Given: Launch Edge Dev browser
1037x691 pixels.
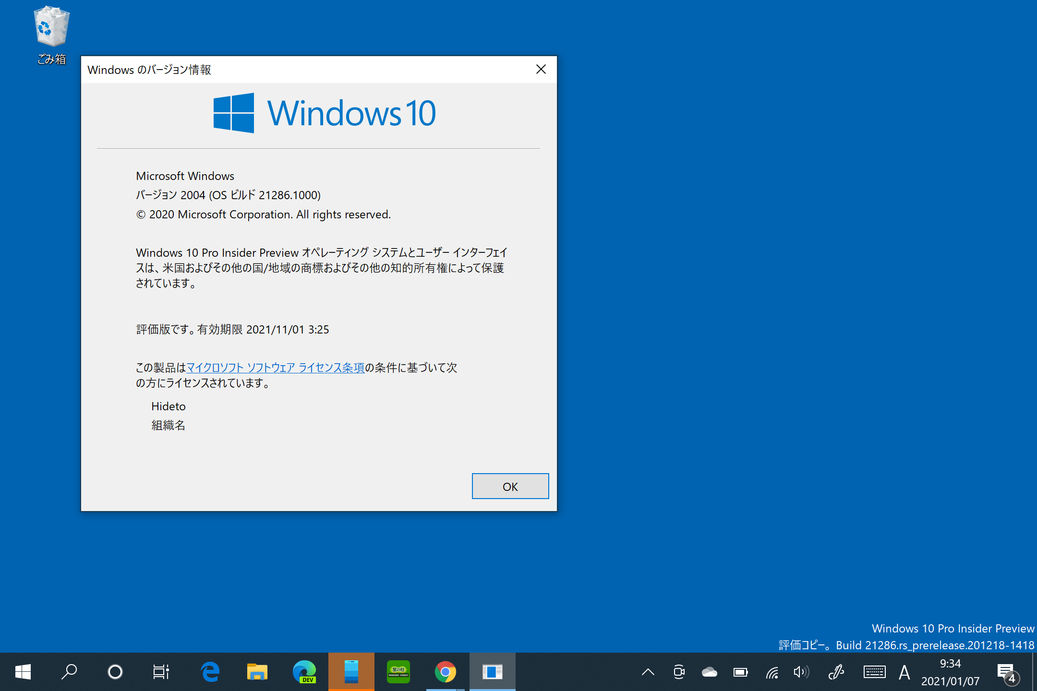Looking at the screenshot, I should tap(304, 672).
